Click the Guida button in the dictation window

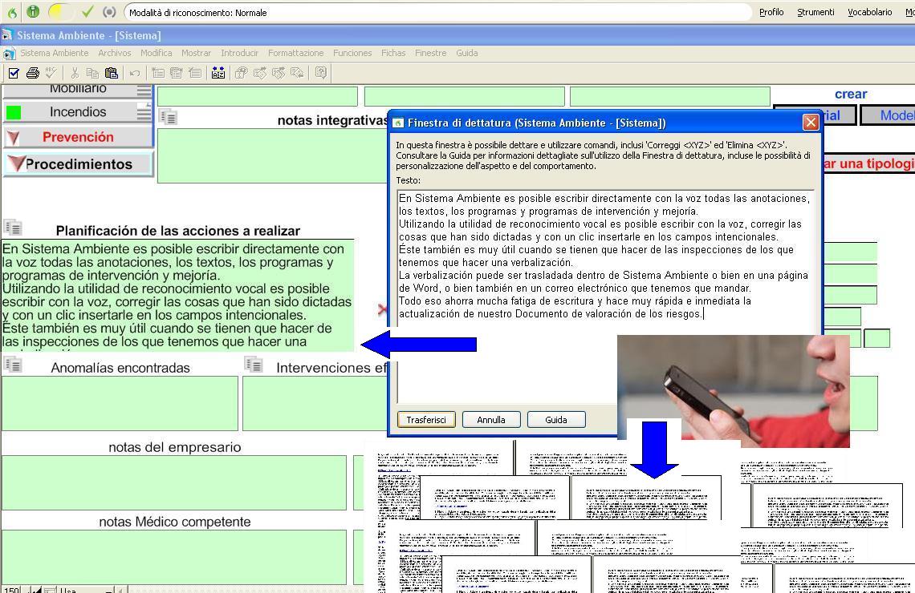coord(556,419)
